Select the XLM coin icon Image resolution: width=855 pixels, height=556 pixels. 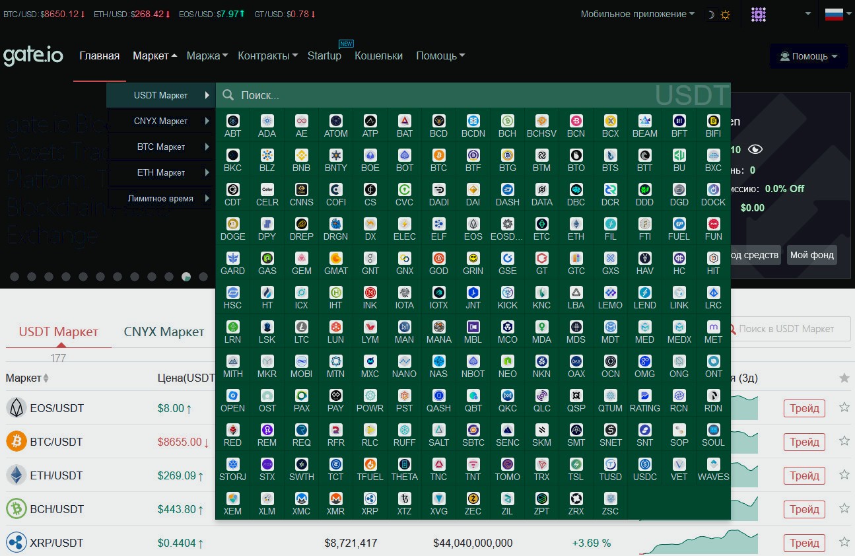pos(267,499)
